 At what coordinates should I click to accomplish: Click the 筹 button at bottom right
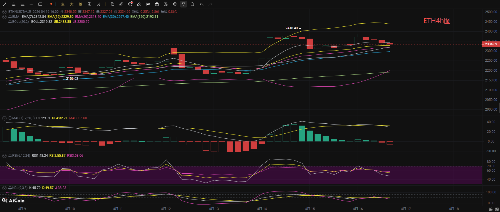point(491,209)
